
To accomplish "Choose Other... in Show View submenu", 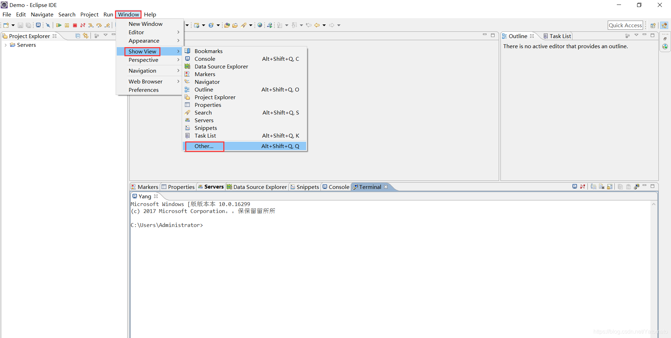I will pyautogui.click(x=245, y=146).
